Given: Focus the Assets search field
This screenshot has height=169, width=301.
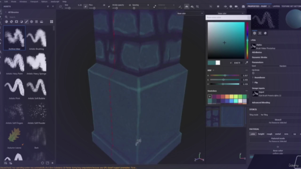Looking at the screenshot, I should point(31,17).
